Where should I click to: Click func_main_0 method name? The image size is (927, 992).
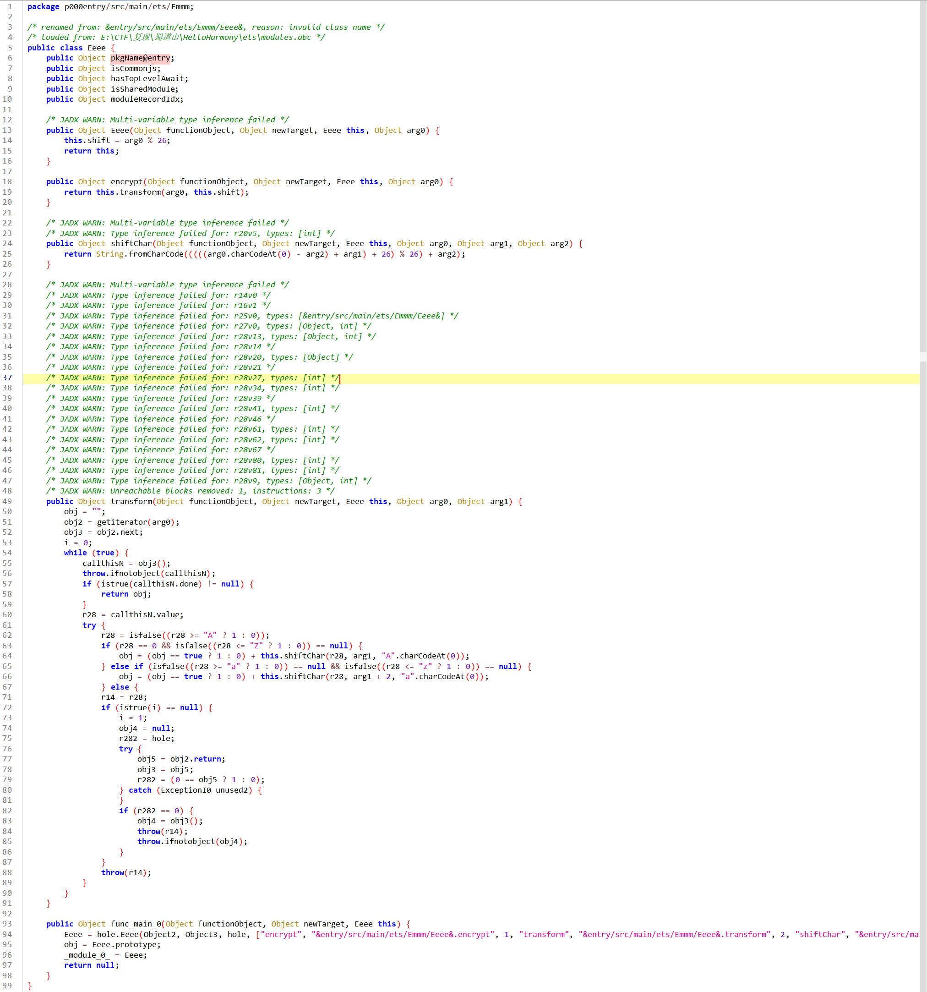tap(136, 924)
